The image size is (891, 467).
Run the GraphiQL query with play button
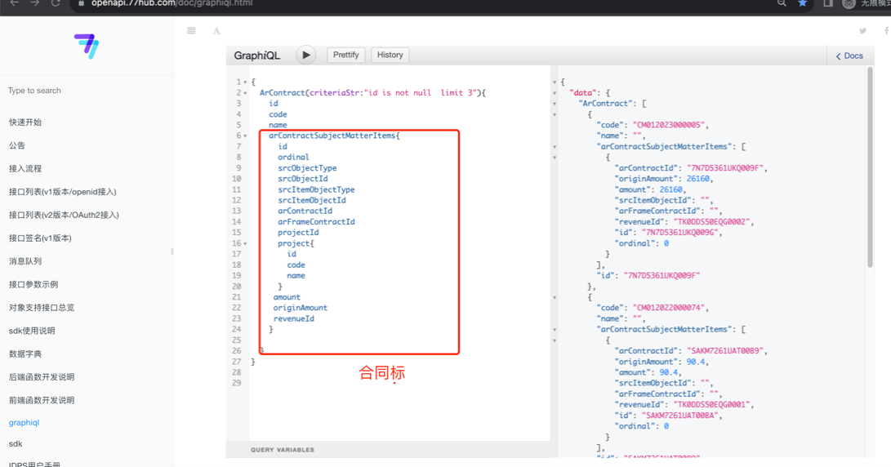point(305,56)
